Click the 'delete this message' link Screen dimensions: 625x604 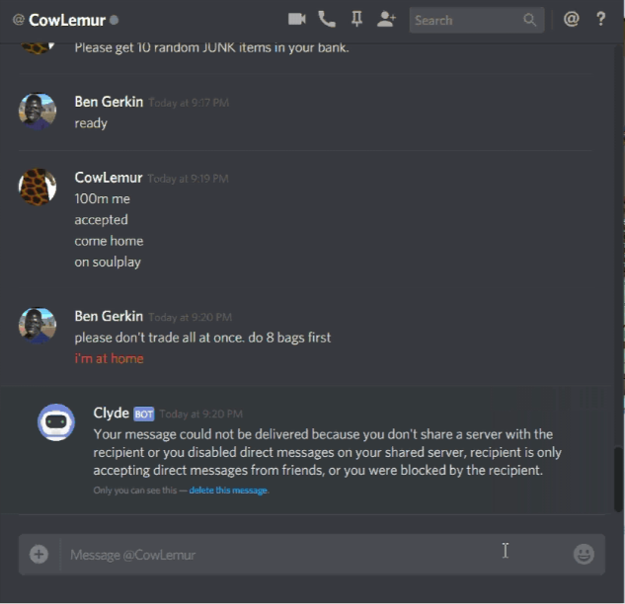pos(228,491)
